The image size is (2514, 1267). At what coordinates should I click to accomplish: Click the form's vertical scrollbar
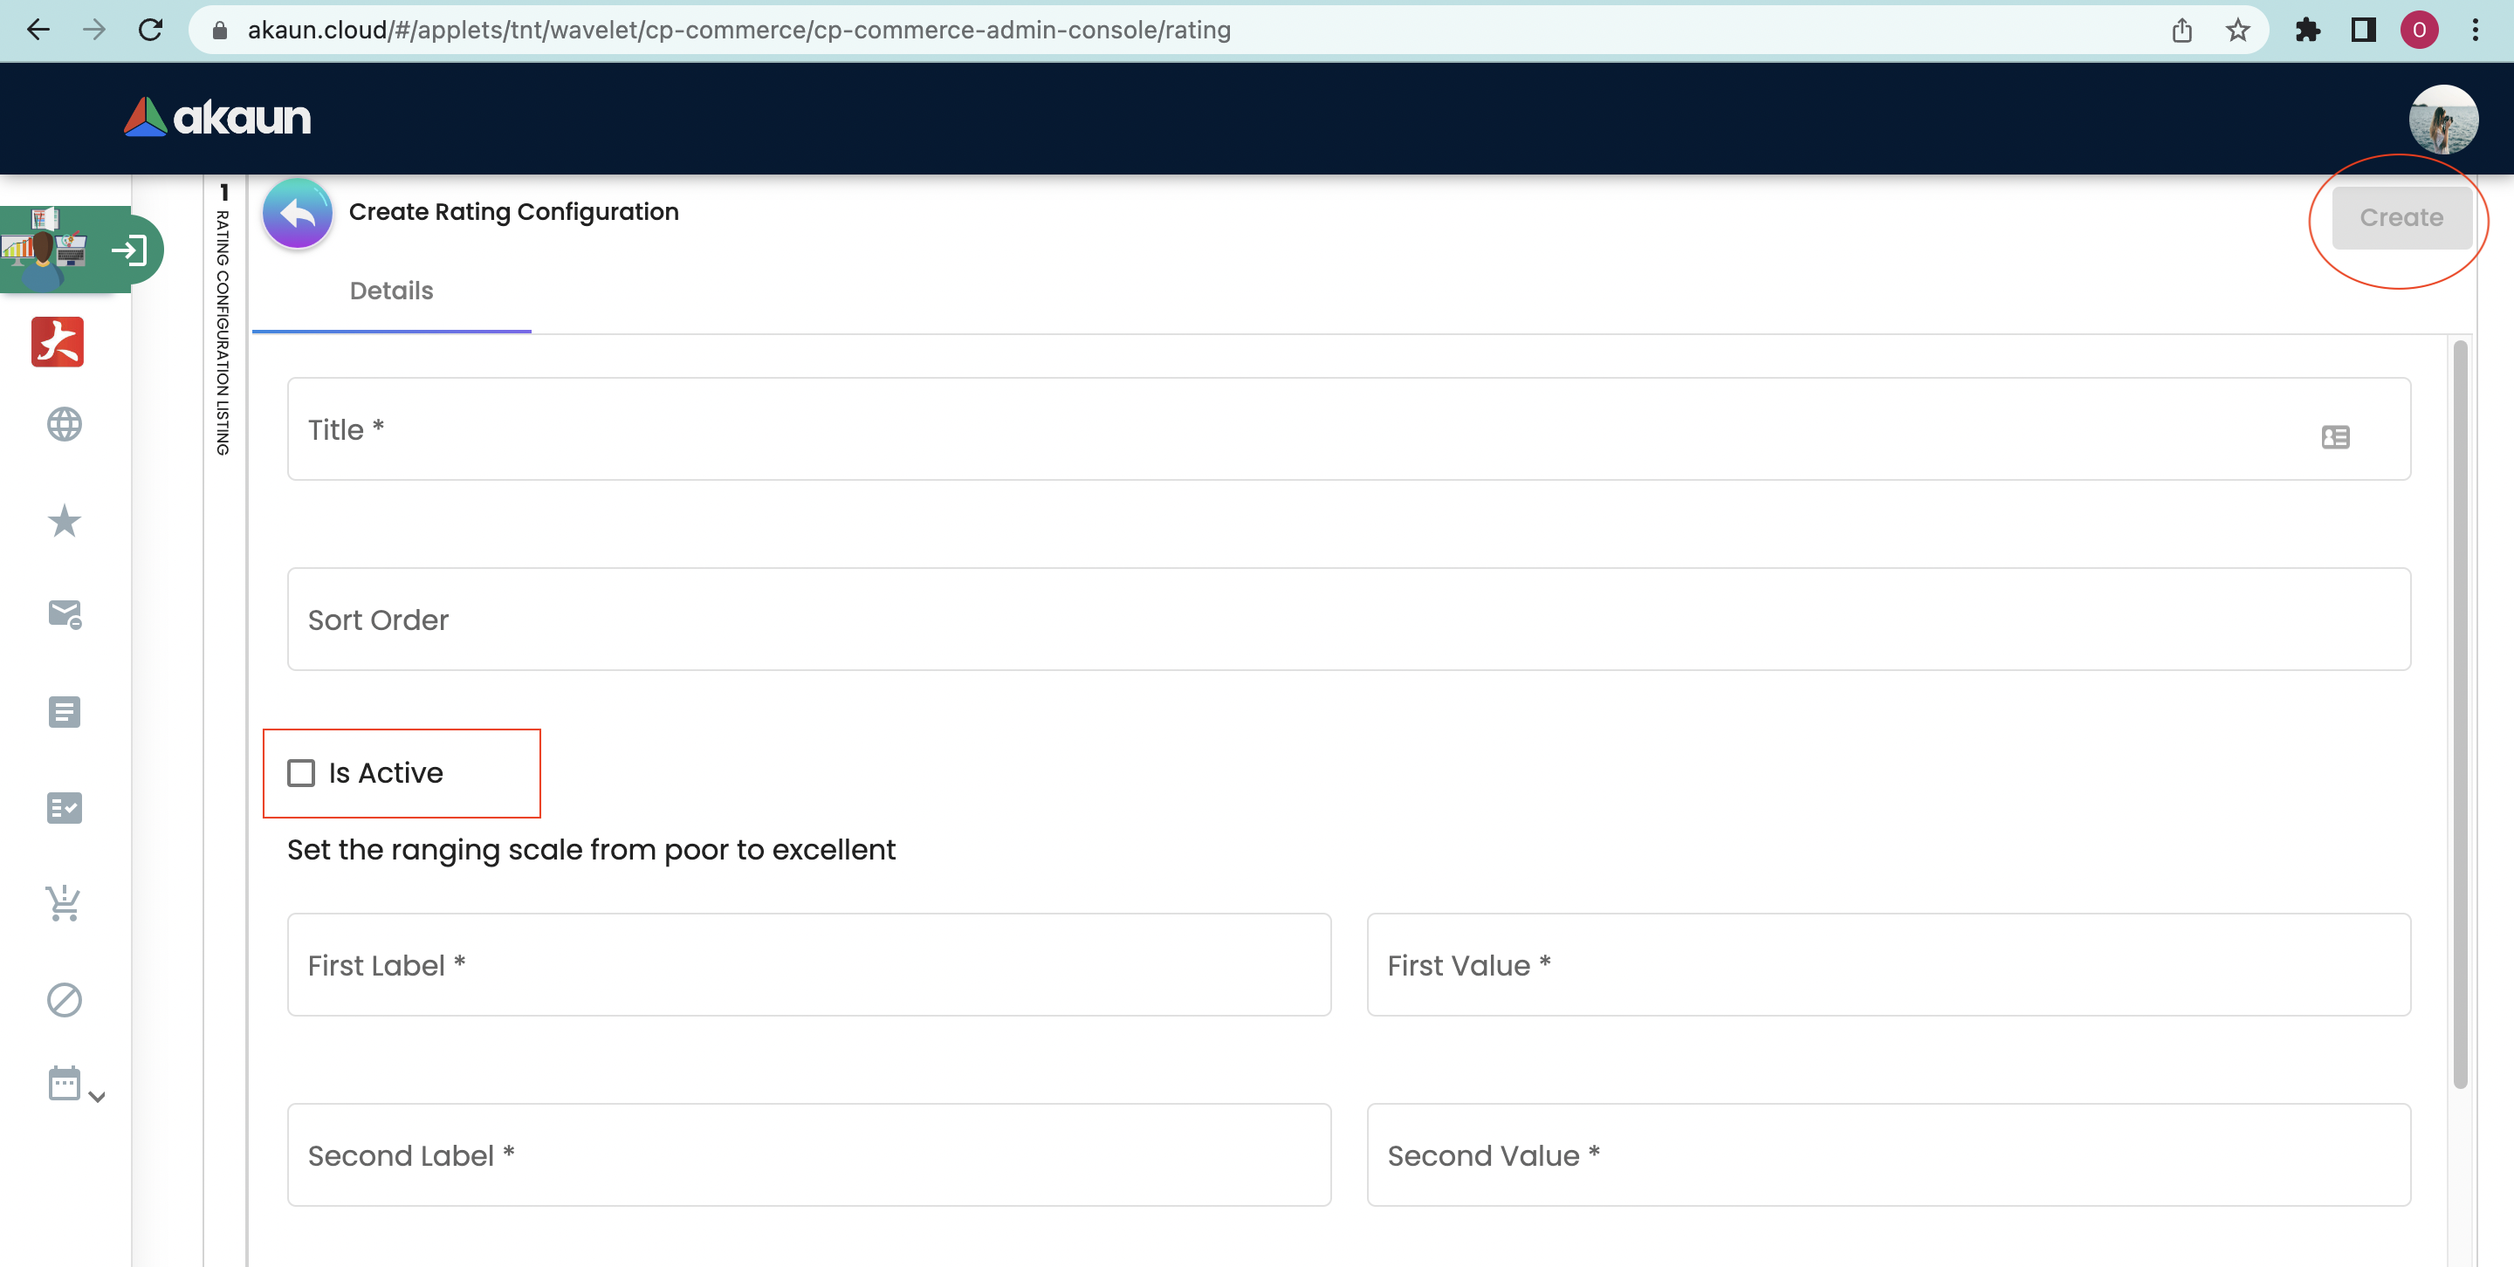coord(2459,712)
